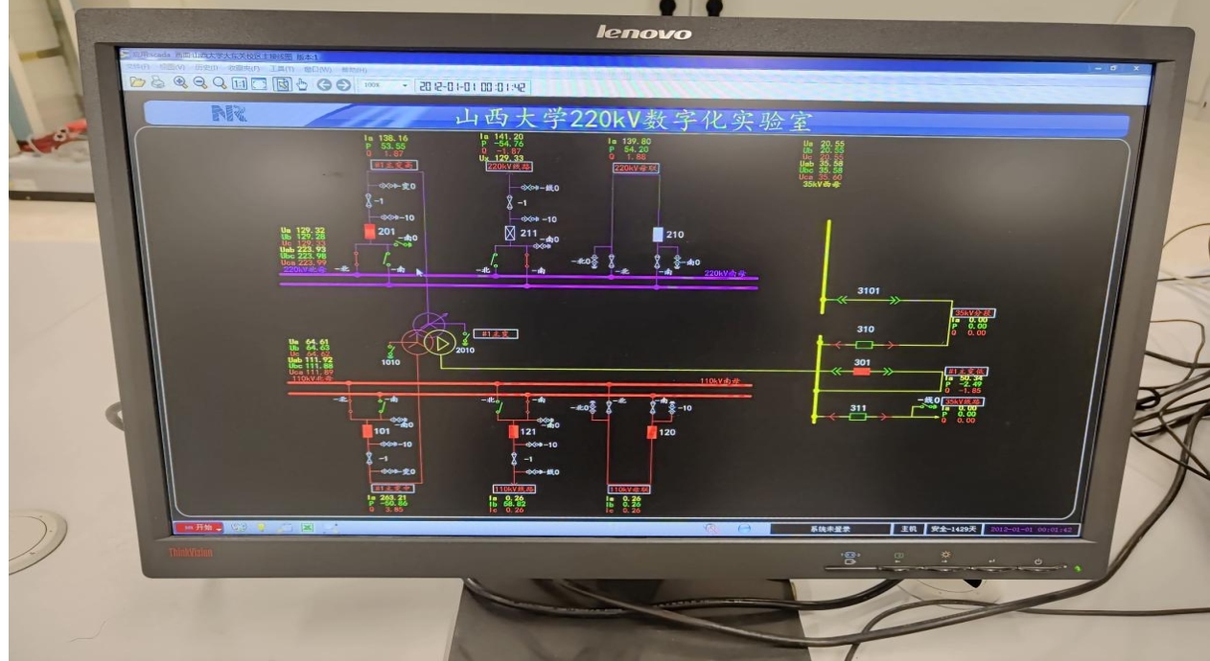
Task: Click the zoom in magnifier icon
Action: click(x=180, y=83)
